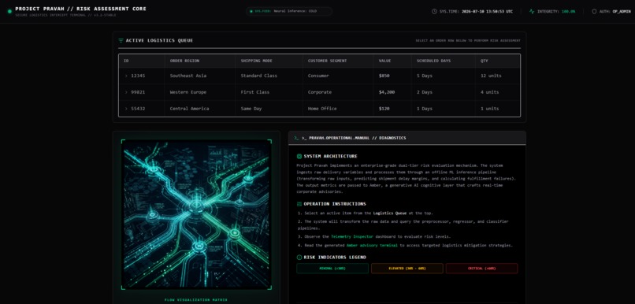Screen dimensions: 635x304
Task: Click the clock icon next to SYS.TIME
Action: [x=434, y=11]
